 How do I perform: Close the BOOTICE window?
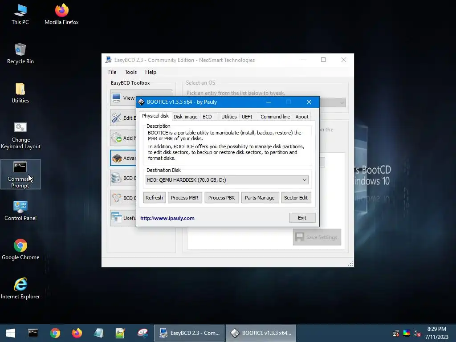(309, 102)
